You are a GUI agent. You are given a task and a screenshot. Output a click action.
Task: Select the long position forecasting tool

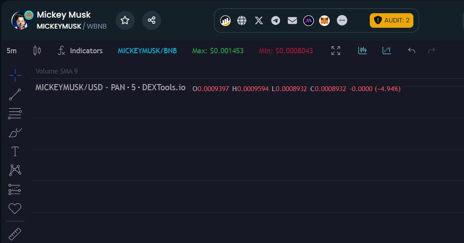coord(15,189)
